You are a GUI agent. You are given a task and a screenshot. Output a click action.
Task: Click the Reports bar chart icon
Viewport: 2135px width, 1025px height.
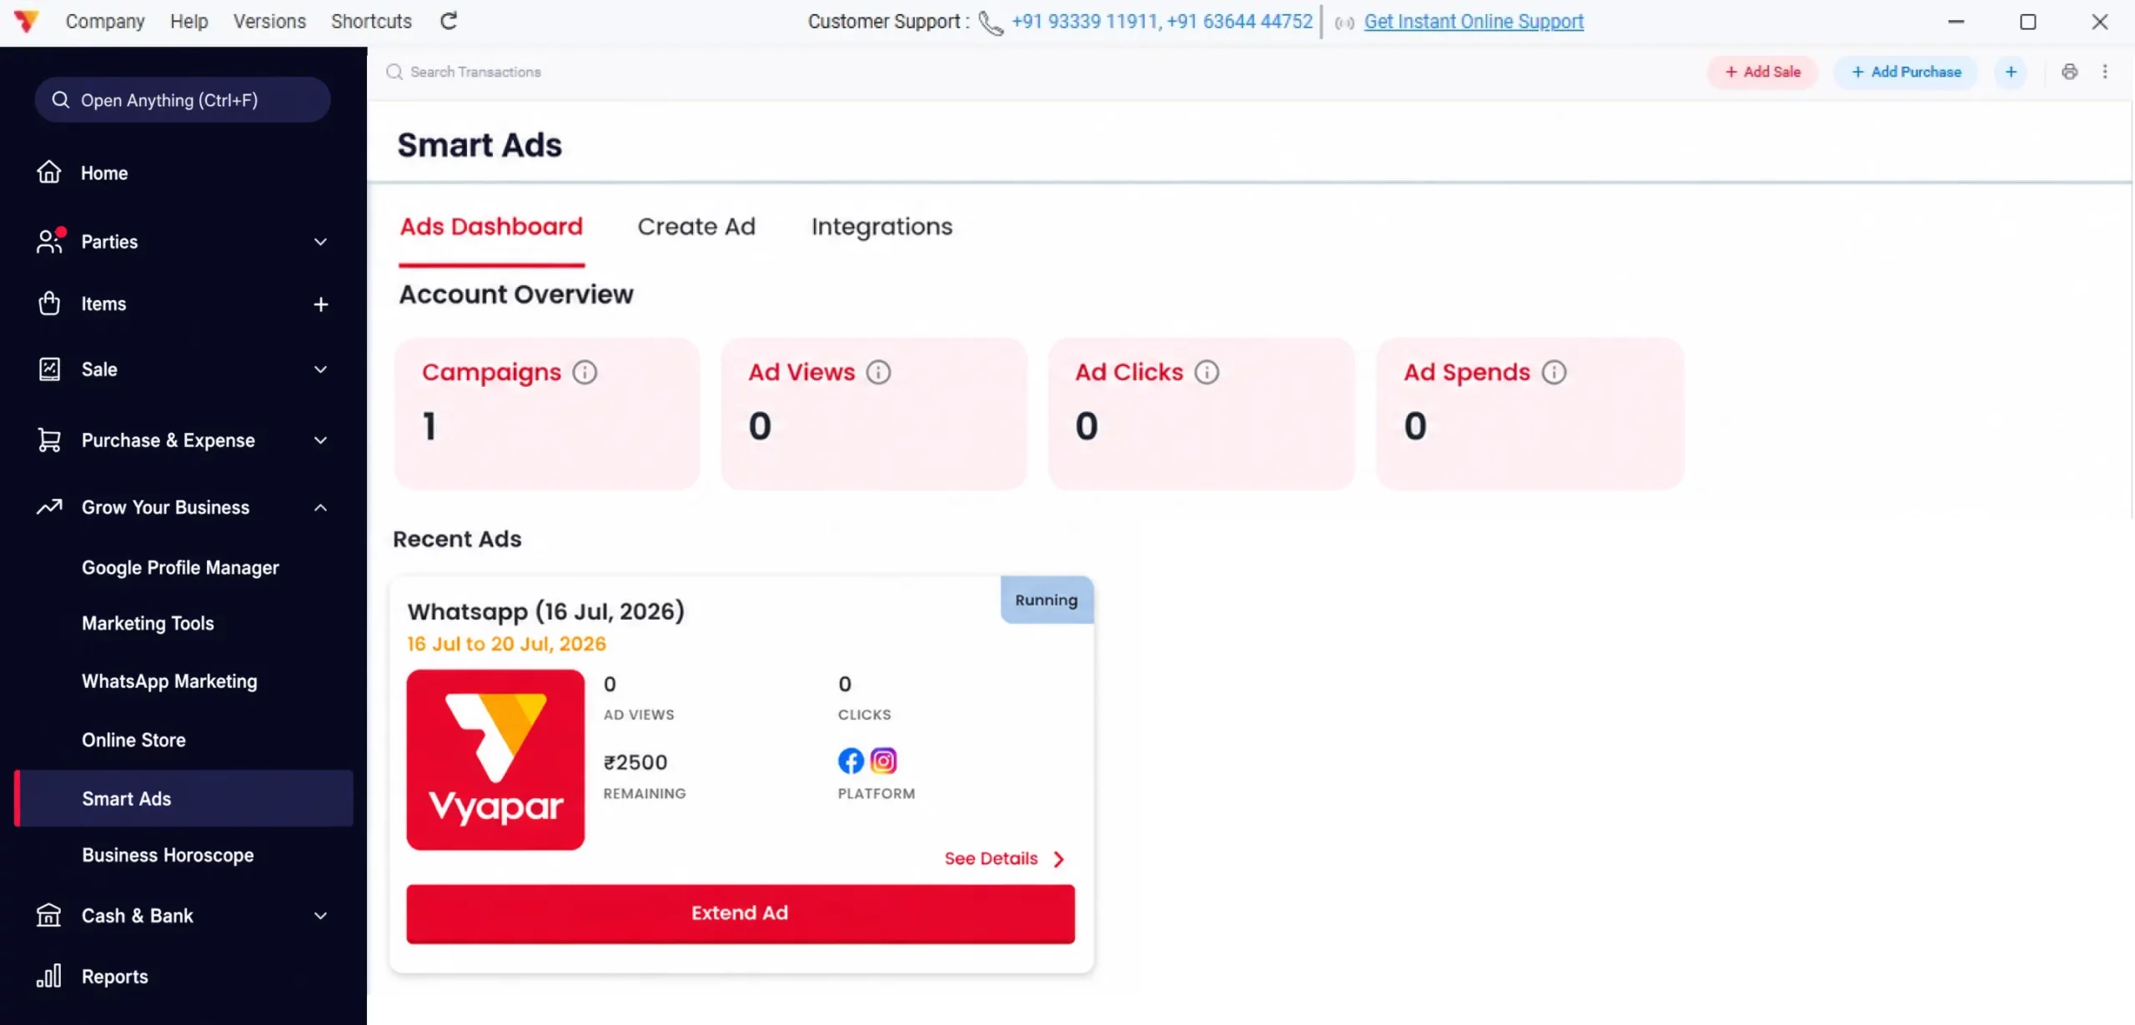click(x=49, y=976)
